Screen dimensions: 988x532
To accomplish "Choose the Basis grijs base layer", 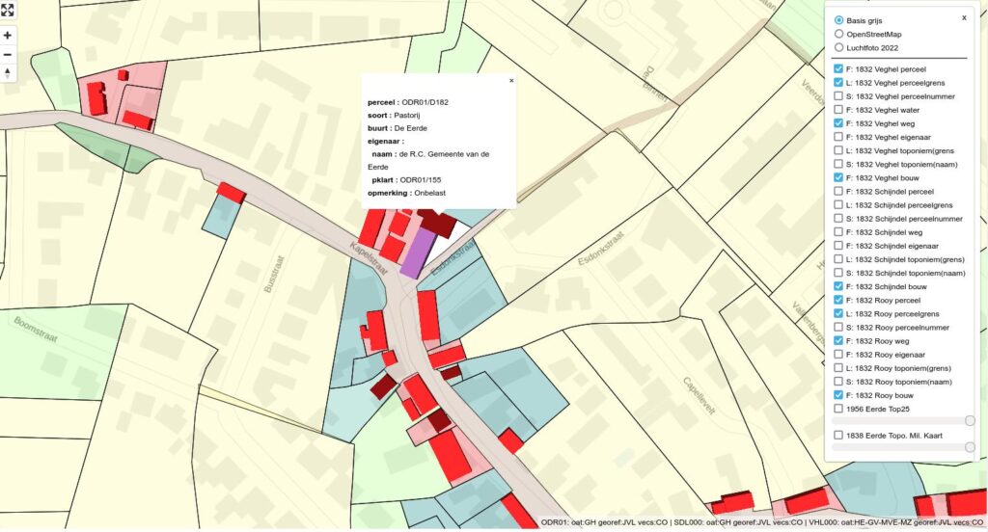I will [838, 20].
